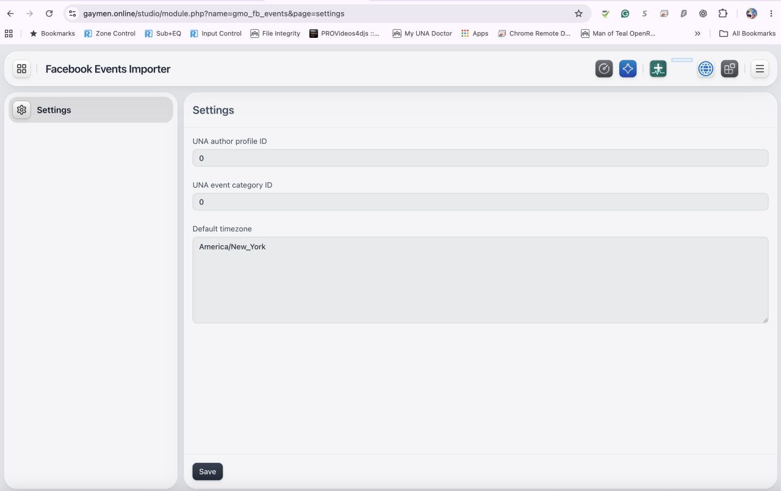Open the studio hamburger menu
Viewport: 781px width, 491px height.
(x=760, y=69)
